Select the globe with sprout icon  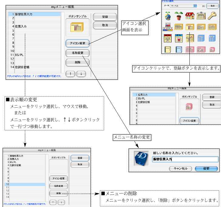point(167,16)
